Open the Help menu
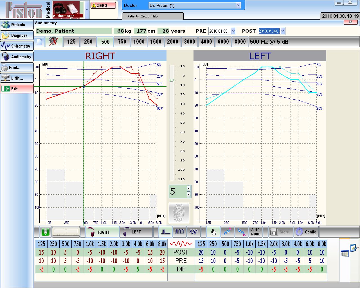This screenshot has height=288, width=360. 155,16
